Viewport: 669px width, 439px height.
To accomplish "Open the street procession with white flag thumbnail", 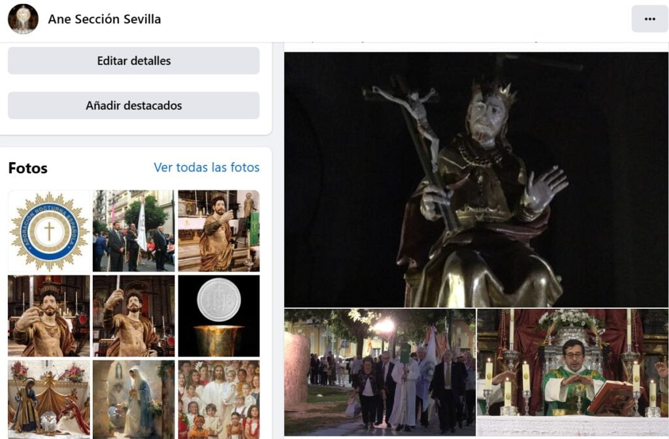I will [134, 231].
